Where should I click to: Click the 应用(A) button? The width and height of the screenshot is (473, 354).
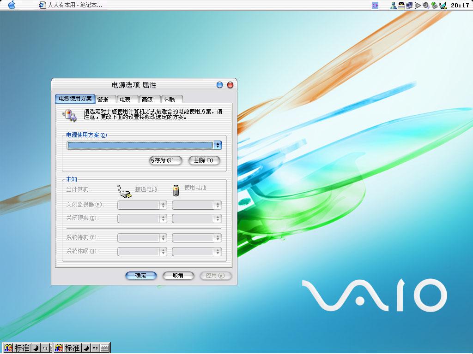216,276
